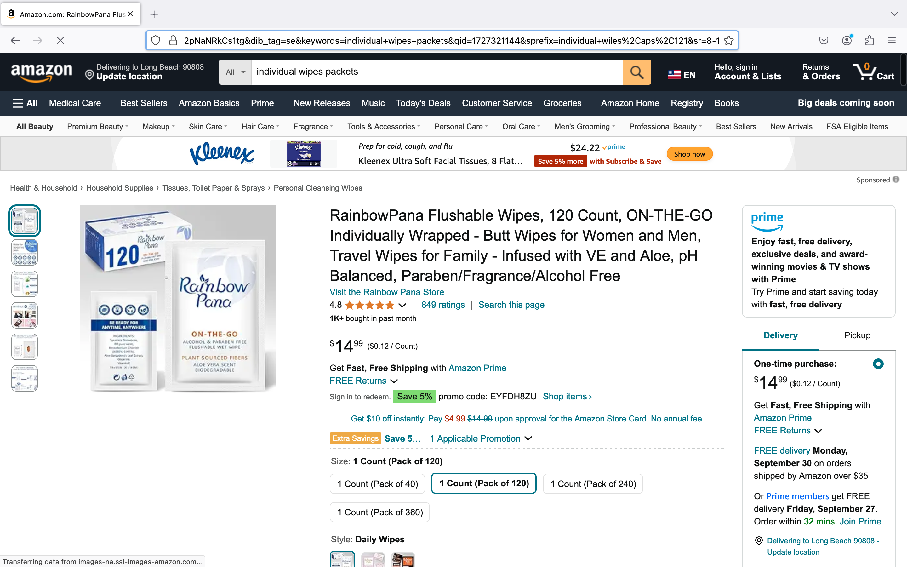
Task: Stop loading the page
Action: (60, 41)
